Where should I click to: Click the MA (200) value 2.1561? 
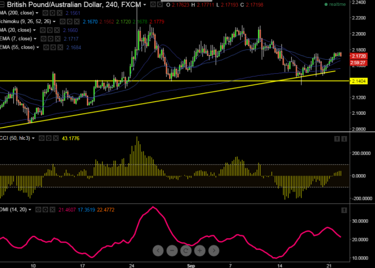click(x=73, y=13)
